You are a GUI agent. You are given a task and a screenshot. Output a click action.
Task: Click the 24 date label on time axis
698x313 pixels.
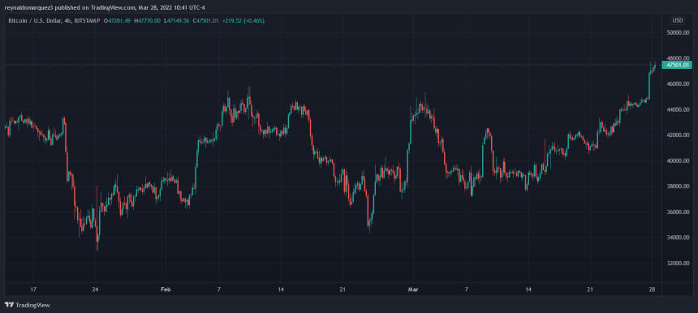point(95,289)
